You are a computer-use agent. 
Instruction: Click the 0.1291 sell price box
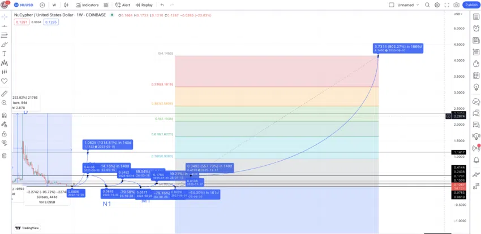22,22
